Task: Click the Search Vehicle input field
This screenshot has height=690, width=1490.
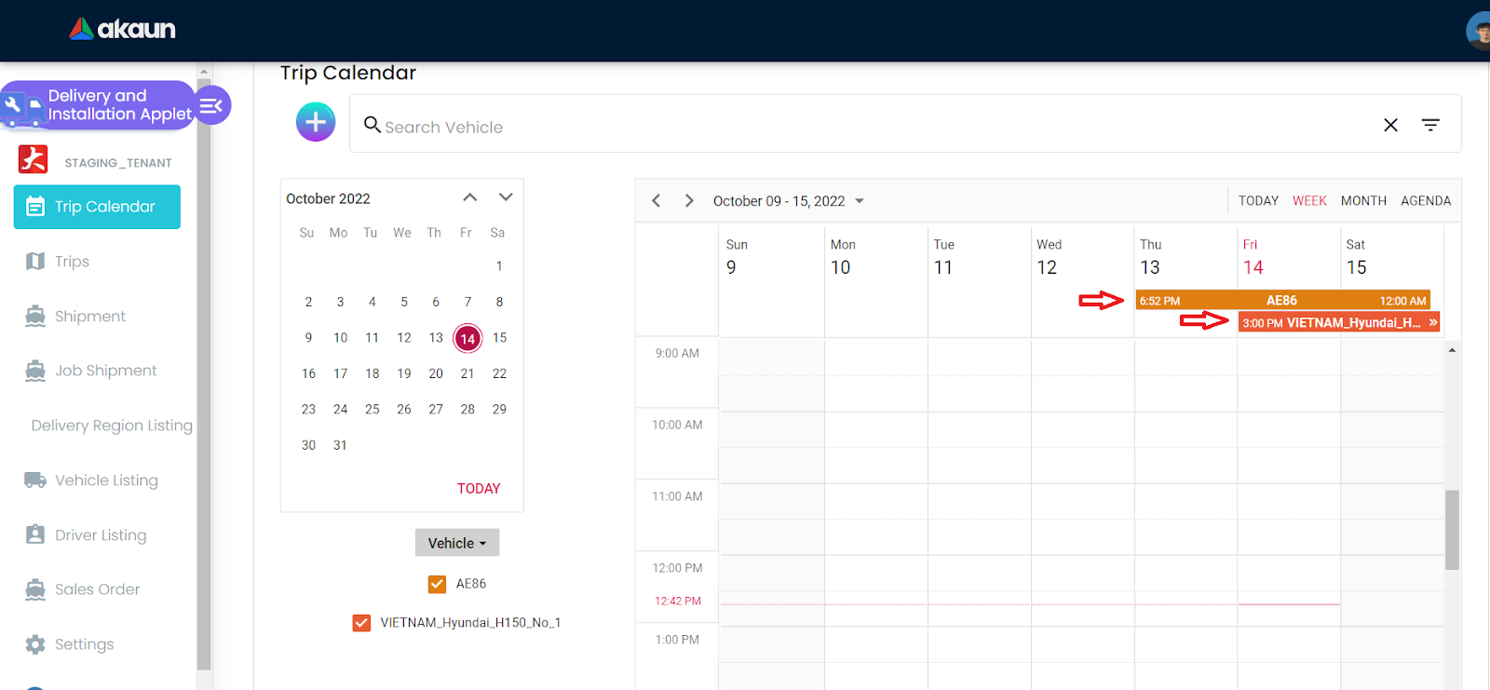Action: 866,127
